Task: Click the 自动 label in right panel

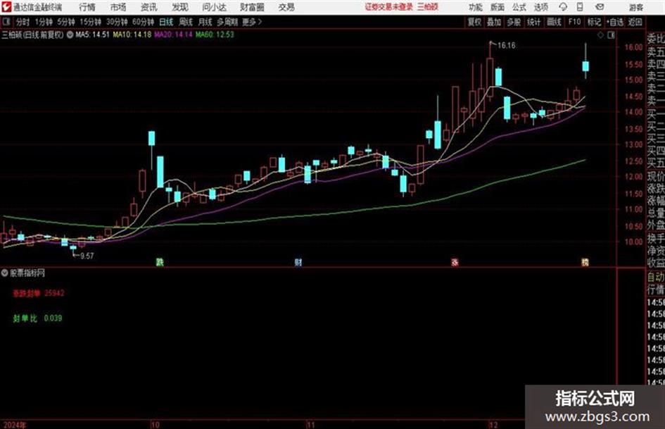Action: 656,278
